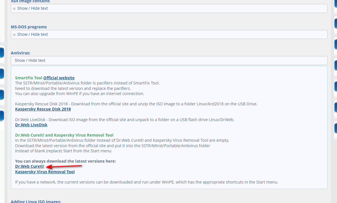The image size is (337, 203).
Task: Click the line 'instead of blank (replace) Start from the Start menu'
Action: (x=63, y=151)
